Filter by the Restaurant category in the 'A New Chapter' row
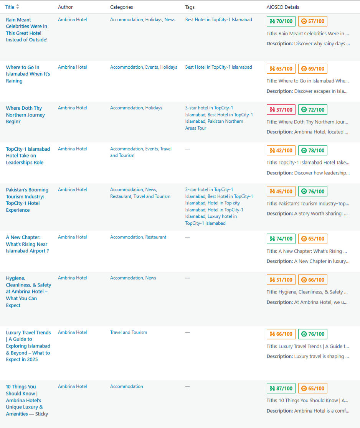 click(155, 237)
